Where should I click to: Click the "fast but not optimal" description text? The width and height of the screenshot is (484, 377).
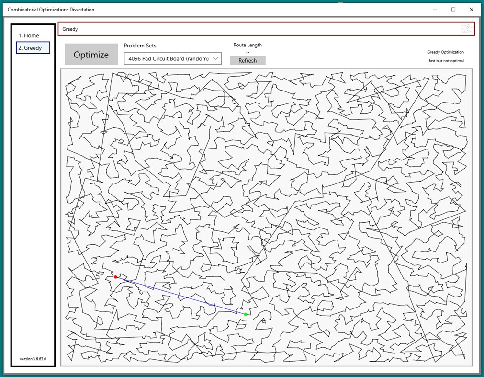pyautogui.click(x=446, y=61)
